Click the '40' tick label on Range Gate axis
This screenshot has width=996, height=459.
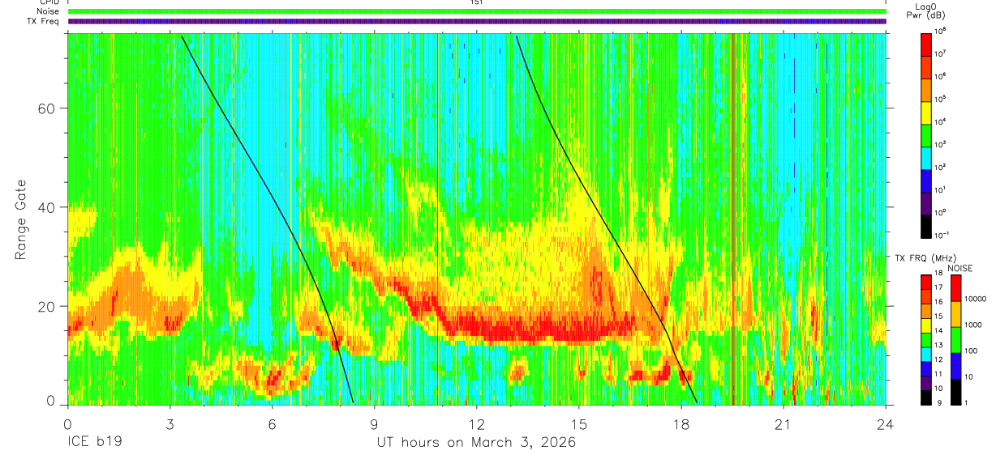click(46, 207)
